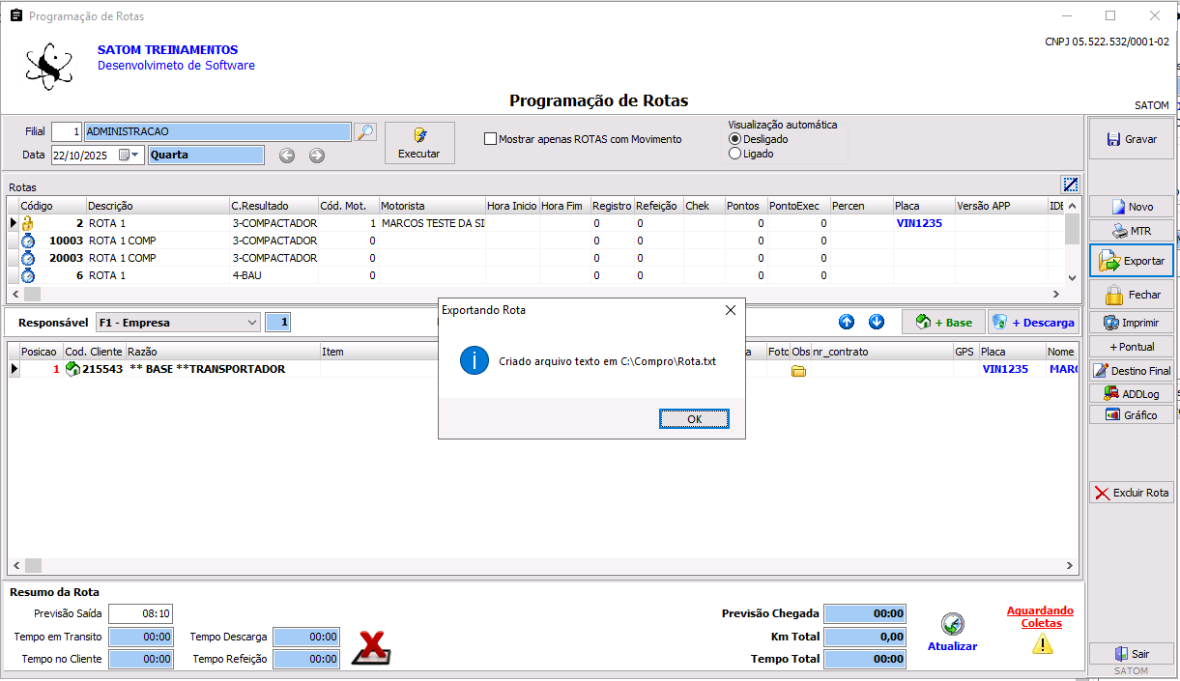Image resolution: width=1180 pixels, height=681 pixels.
Task: Advance to next day with right arrow
Action: coord(317,156)
